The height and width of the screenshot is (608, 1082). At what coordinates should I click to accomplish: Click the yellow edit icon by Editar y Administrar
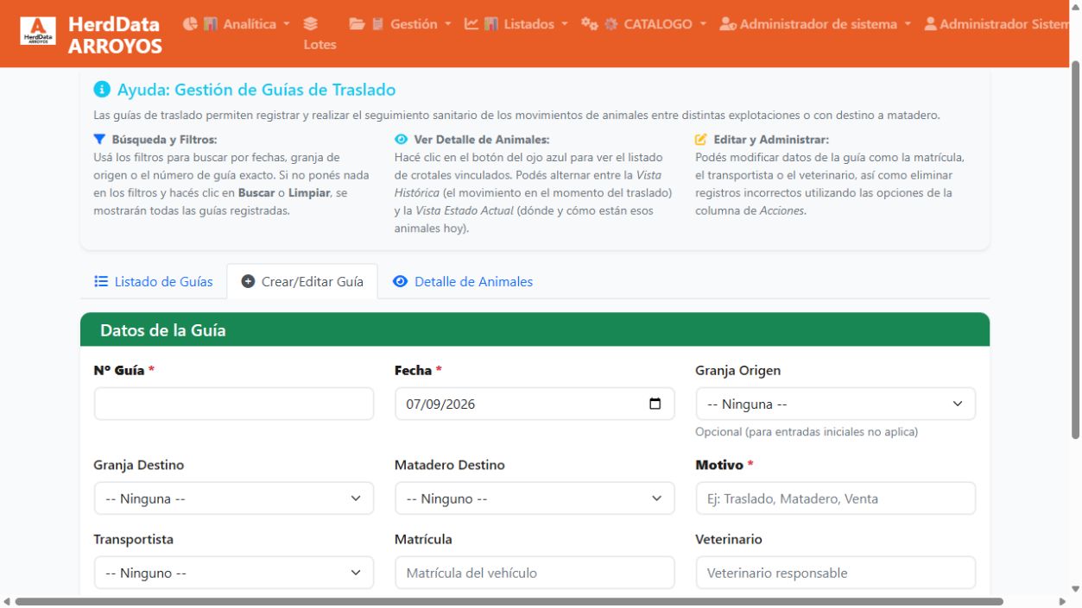click(701, 139)
